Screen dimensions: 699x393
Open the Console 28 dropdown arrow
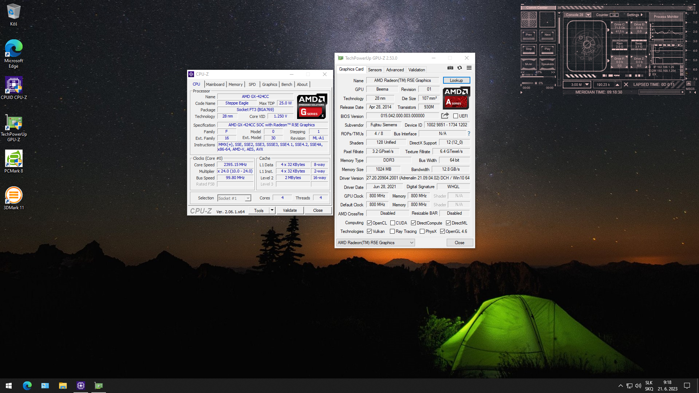point(588,15)
